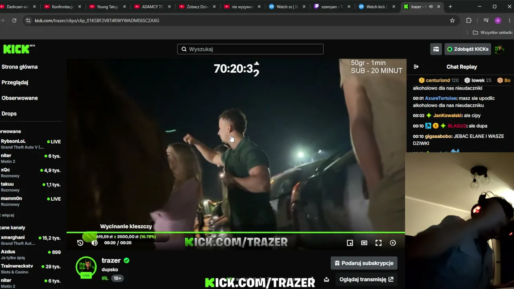
Task: Open Obserwowane in the sidebar
Action: point(20,98)
